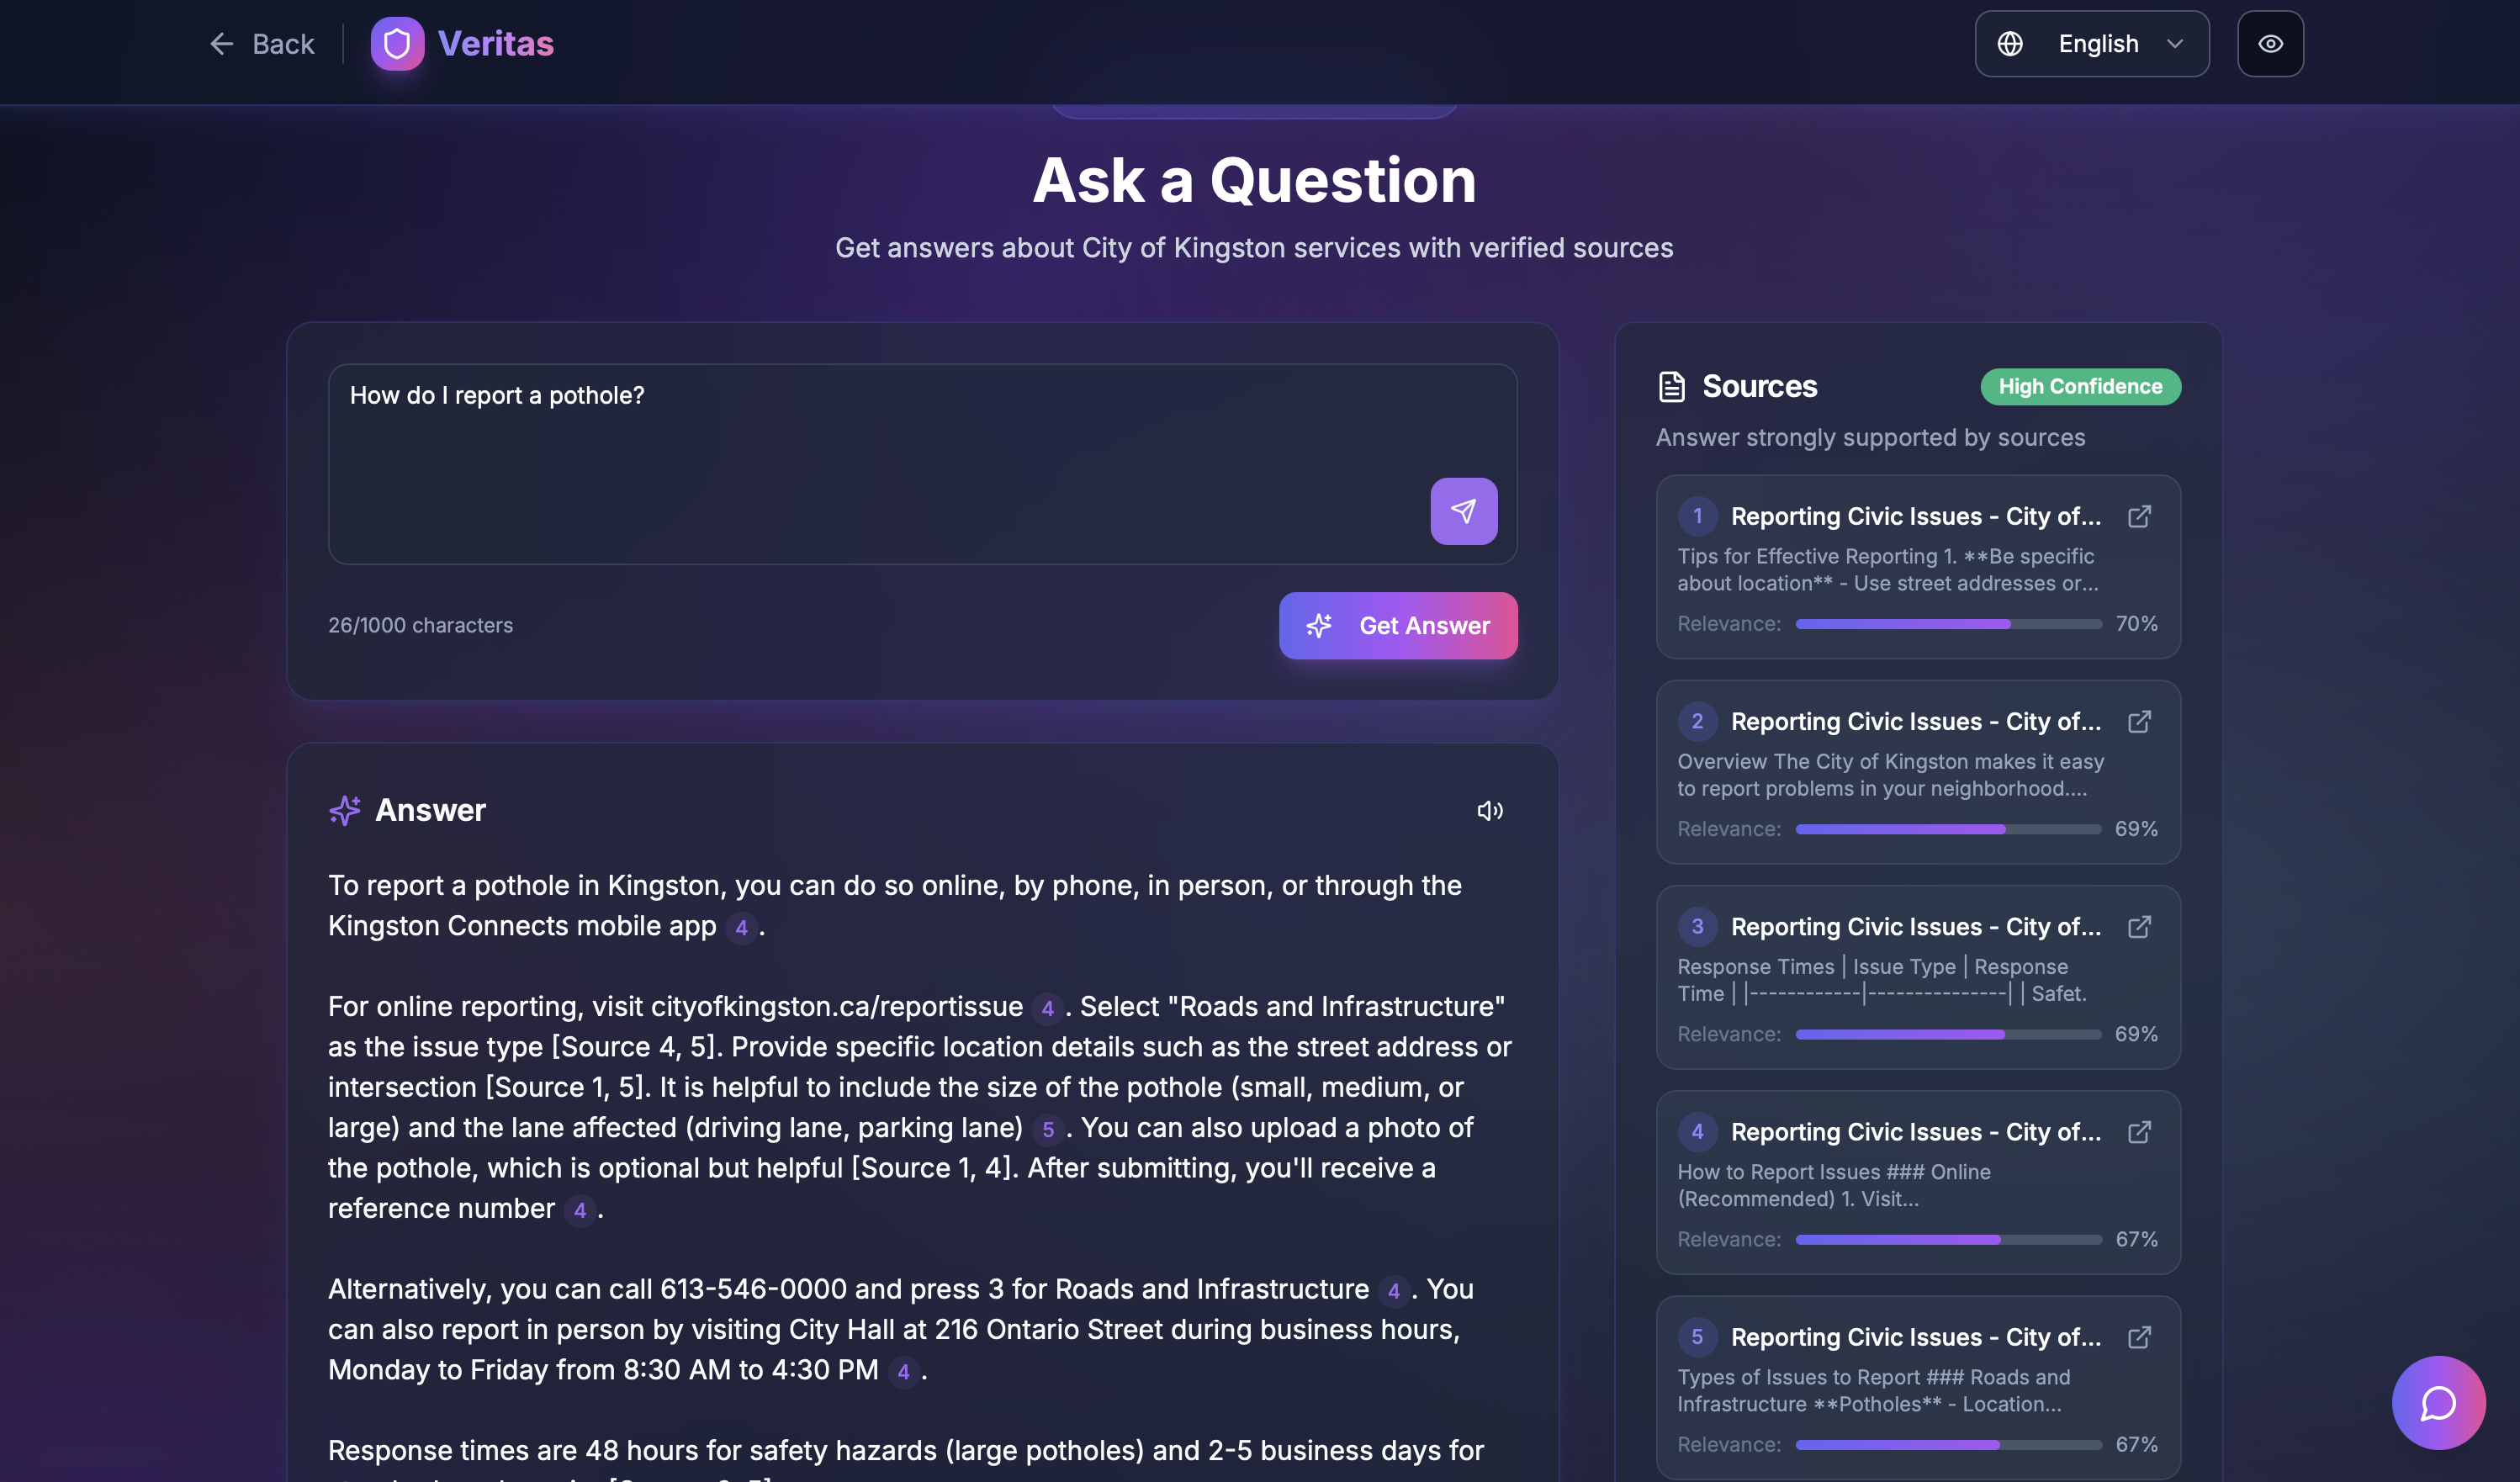
Task: Click the paper plane send icon
Action: 1463,511
